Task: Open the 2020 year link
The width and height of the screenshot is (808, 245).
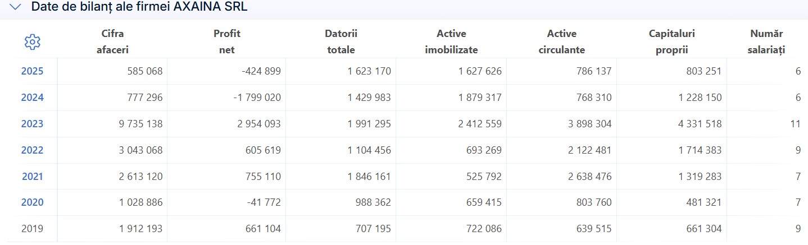Action: pos(32,202)
